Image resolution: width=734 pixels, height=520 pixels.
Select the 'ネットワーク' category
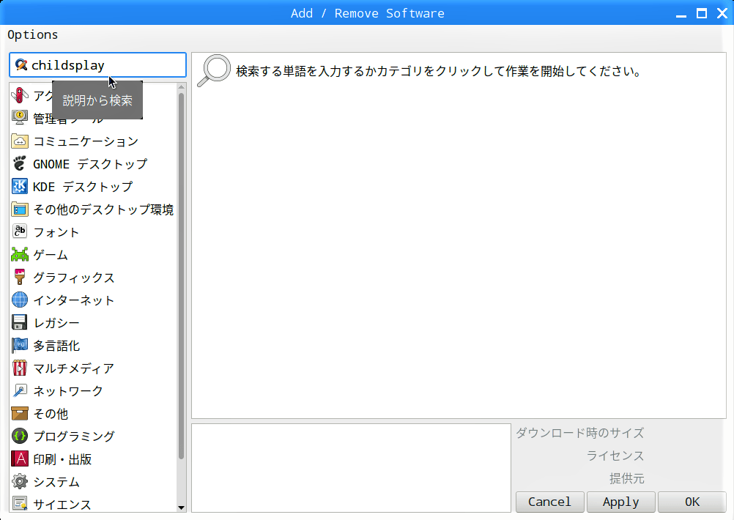(x=94, y=390)
